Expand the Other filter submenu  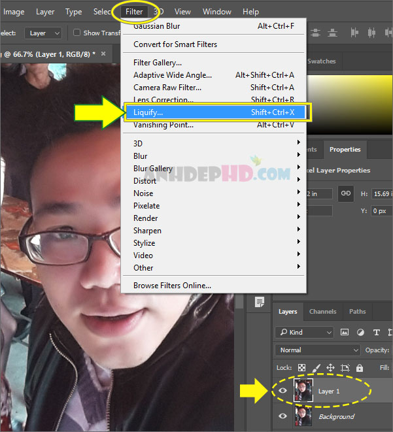[x=214, y=267]
